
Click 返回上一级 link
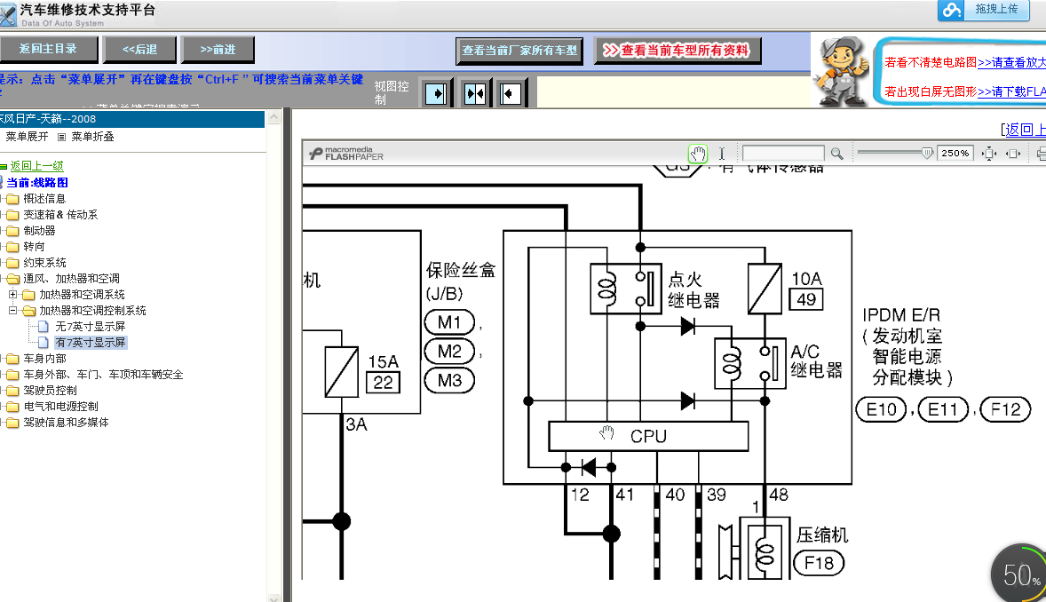pyautogui.click(x=36, y=165)
